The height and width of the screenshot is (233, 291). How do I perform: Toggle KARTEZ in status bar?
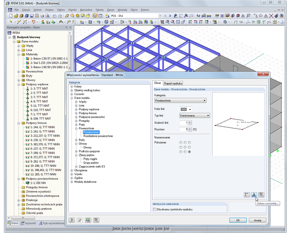click(x=138, y=228)
